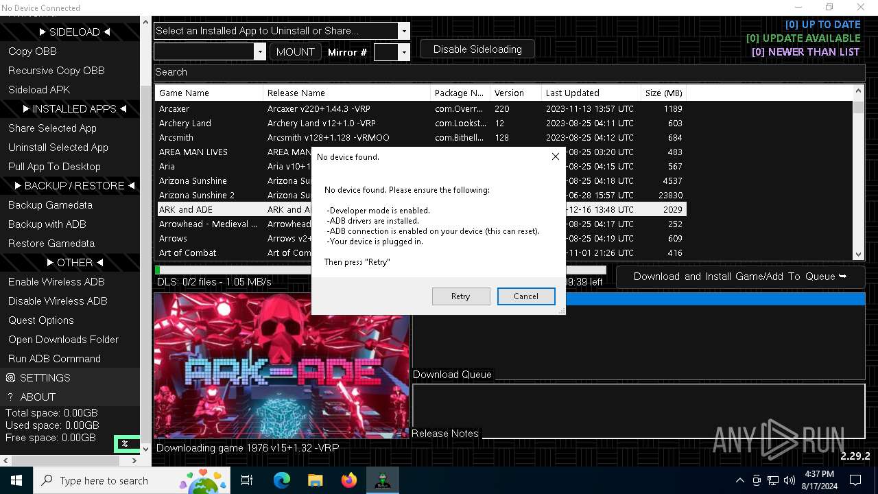Click Disable Sideloading toggle button
This screenshot has height=494, width=878.
477,49
